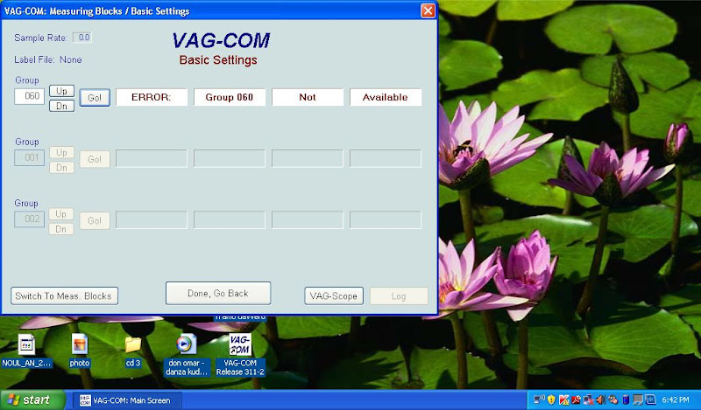Open the NOUL_AN_2... desktop file icon
Viewport: 701px width, 410px height.
(x=26, y=351)
